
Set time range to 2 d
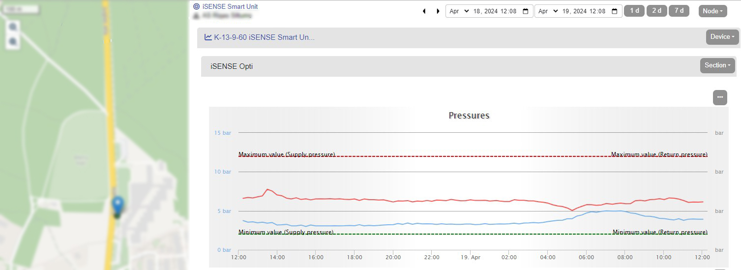tap(657, 11)
